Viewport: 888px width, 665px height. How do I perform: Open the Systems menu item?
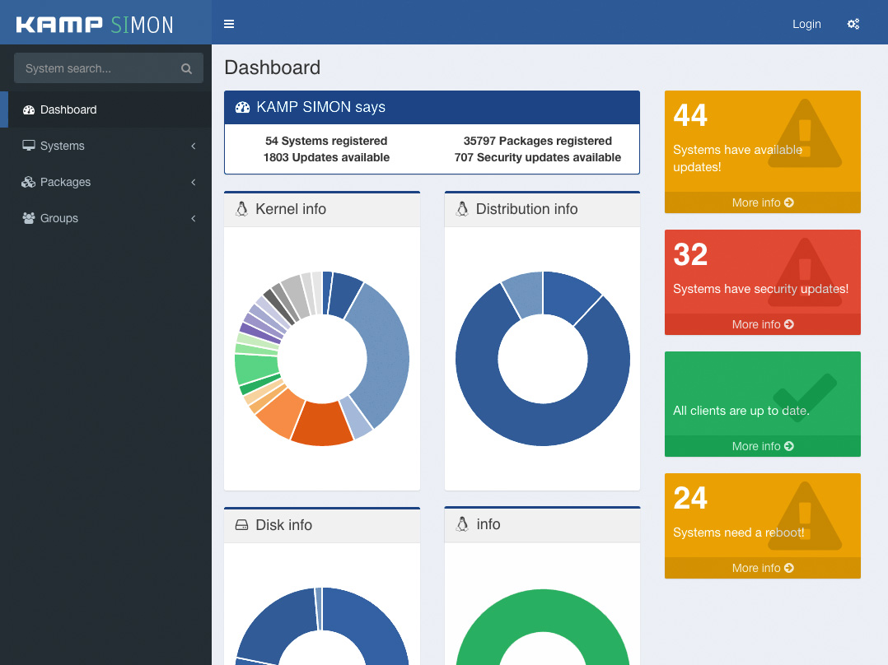pyautogui.click(x=106, y=146)
